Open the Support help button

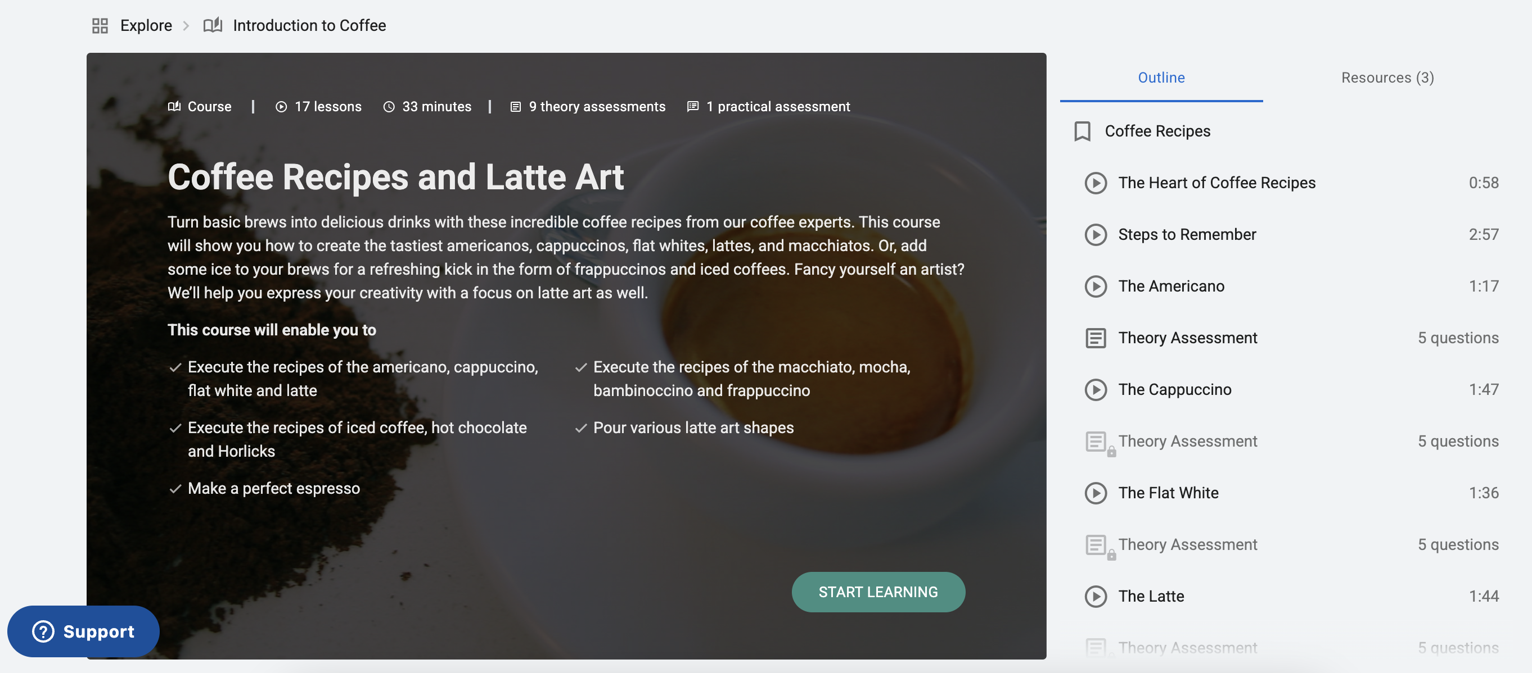click(83, 631)
